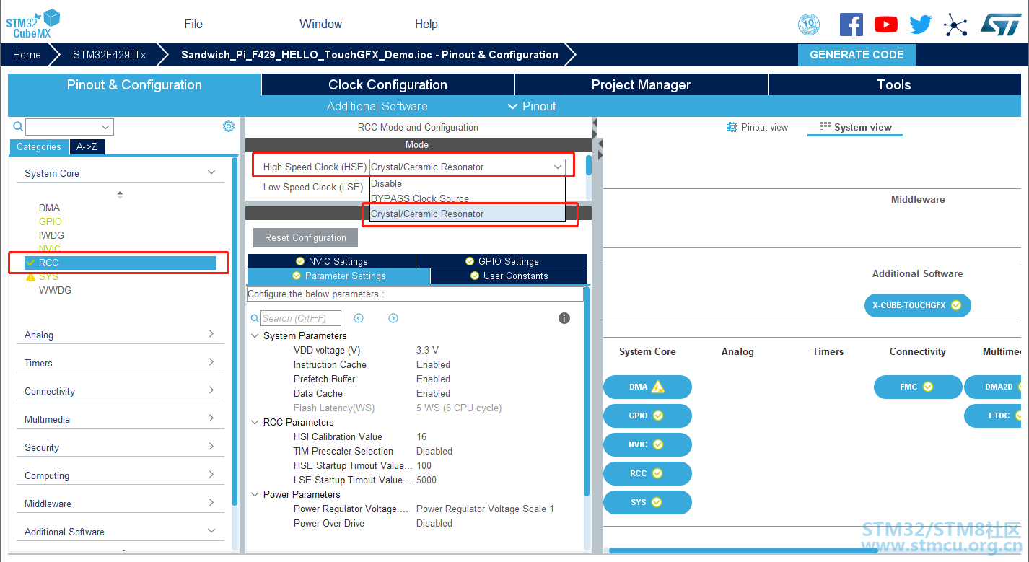Expand the Multimedia category

pyautogui.click(x=211, y=418)
